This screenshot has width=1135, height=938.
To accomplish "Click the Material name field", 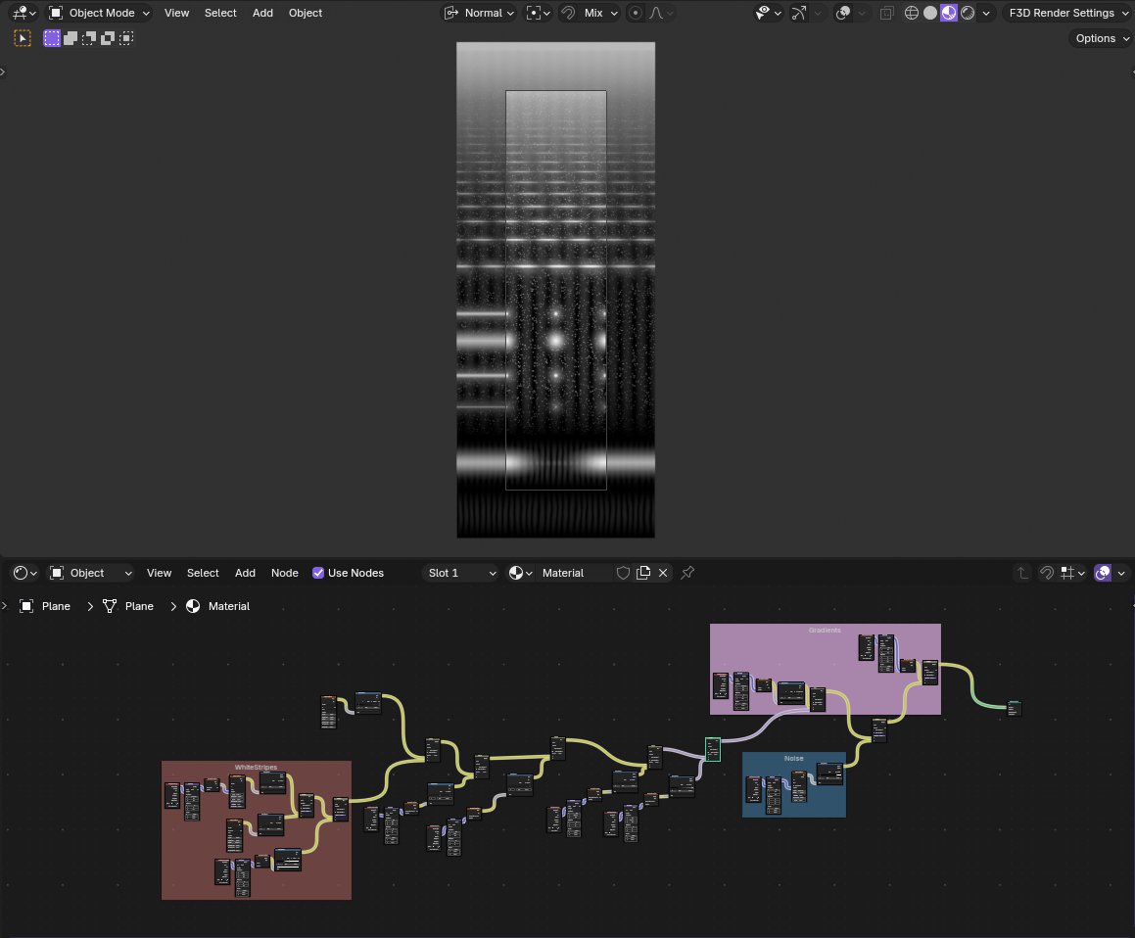I will 575,573.
